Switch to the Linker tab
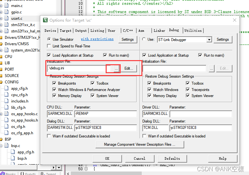 [x=159, y=31]
